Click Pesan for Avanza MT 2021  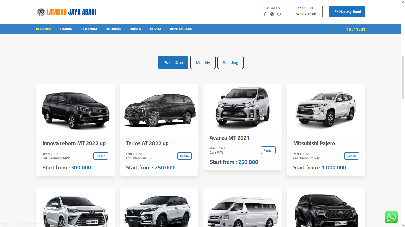[268, 150]
